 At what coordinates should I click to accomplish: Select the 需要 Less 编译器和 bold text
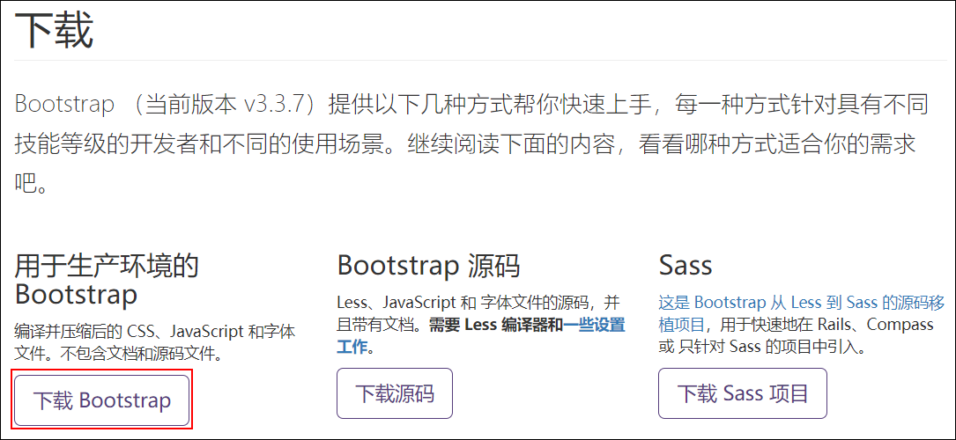pos(495,325)
